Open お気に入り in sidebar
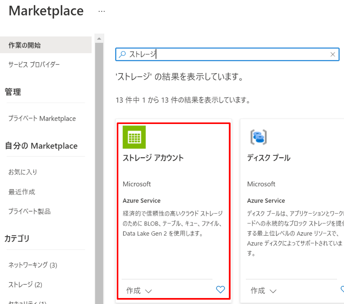The width and height of the screenshot is (344, 304). coord(23,172)
